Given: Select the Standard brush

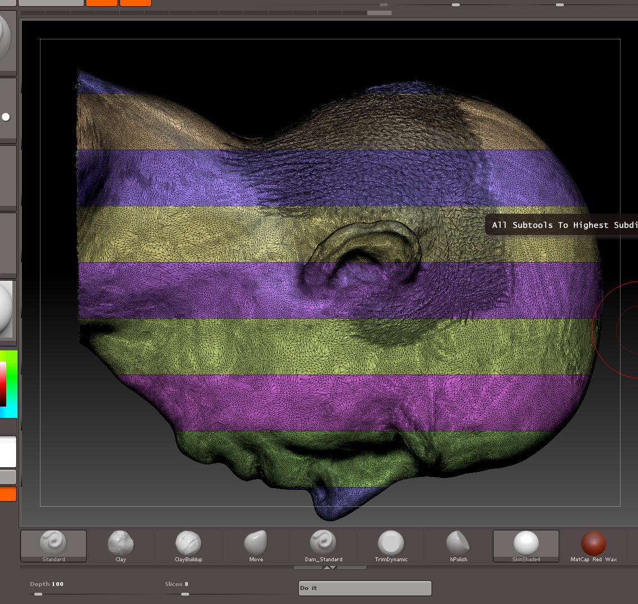Looking at the screenshot, I should point(53,546).
